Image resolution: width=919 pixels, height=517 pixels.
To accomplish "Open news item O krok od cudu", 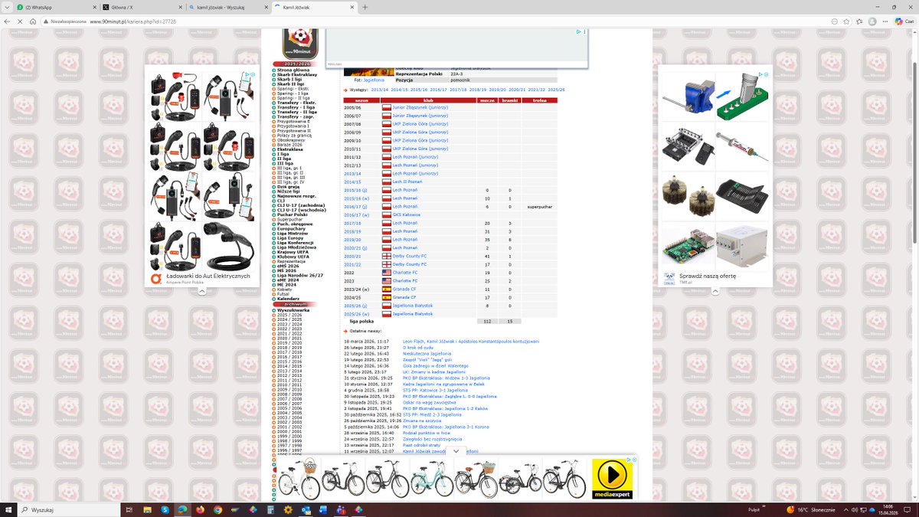I will tap(419, 348).
